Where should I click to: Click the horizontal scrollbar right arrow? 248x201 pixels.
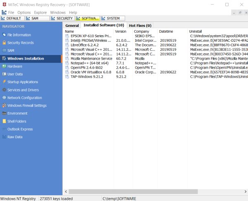245,191
